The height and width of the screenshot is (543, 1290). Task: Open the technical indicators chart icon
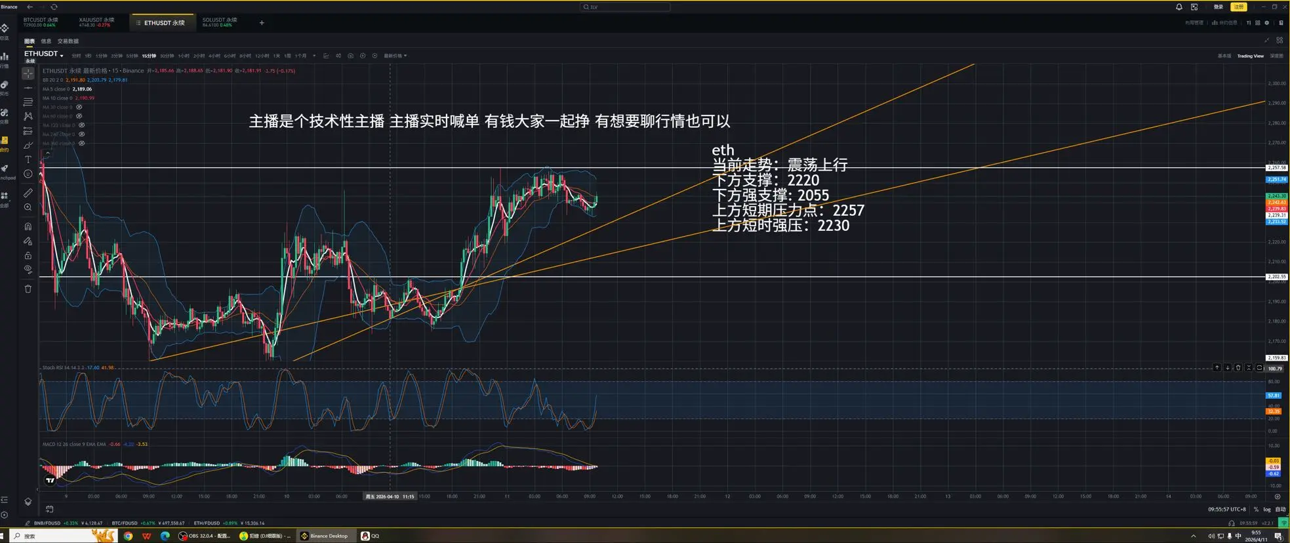click(326, 56)
